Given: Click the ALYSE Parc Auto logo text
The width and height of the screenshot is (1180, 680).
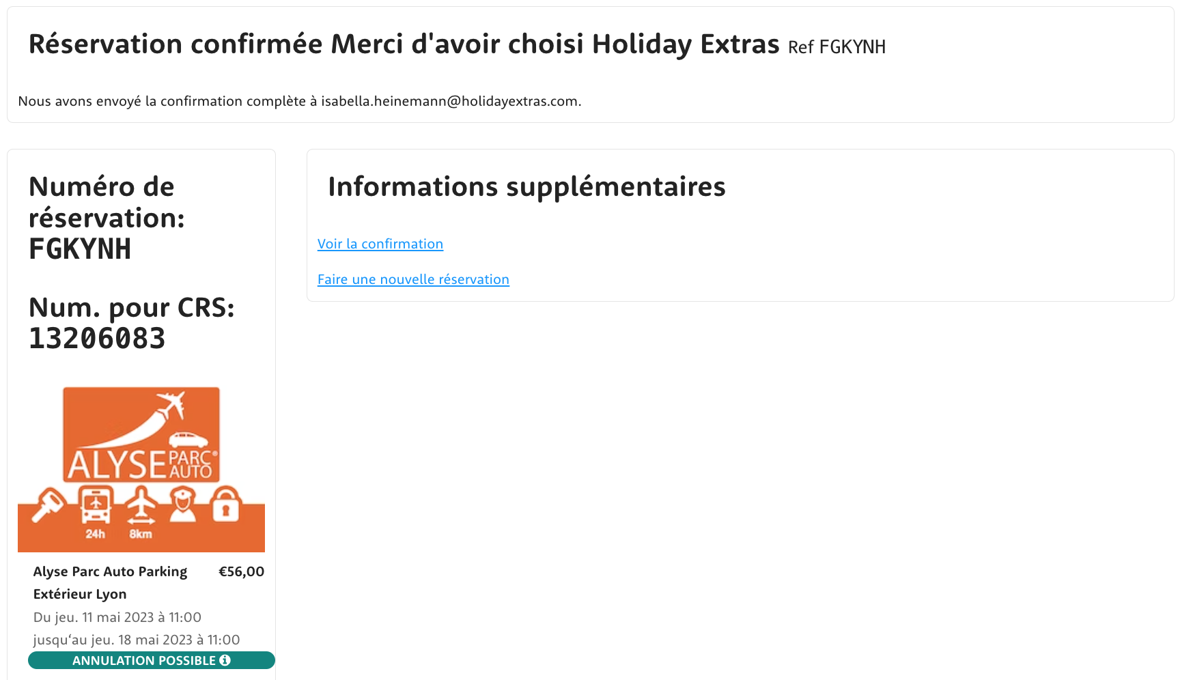Looking at the screenshot, I should click(140, 465).
